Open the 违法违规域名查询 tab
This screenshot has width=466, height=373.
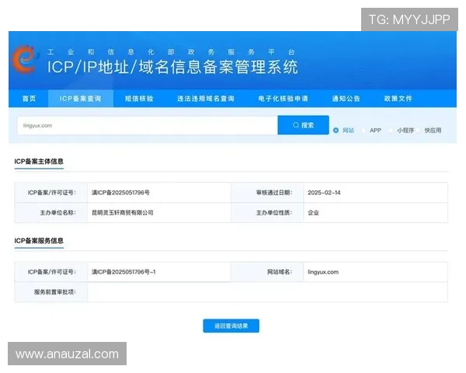point(206,99)
